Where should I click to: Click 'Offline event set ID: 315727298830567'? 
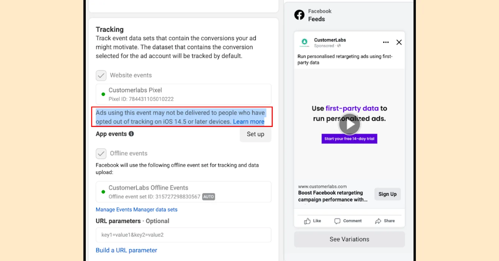coord(154,197)
